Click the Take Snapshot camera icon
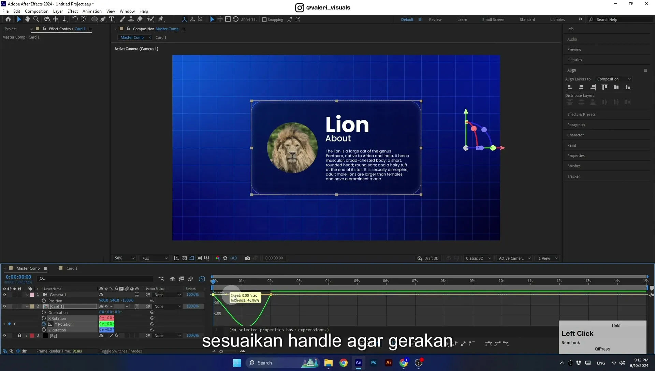Screen dimensions: 655x371 (248, 258)
